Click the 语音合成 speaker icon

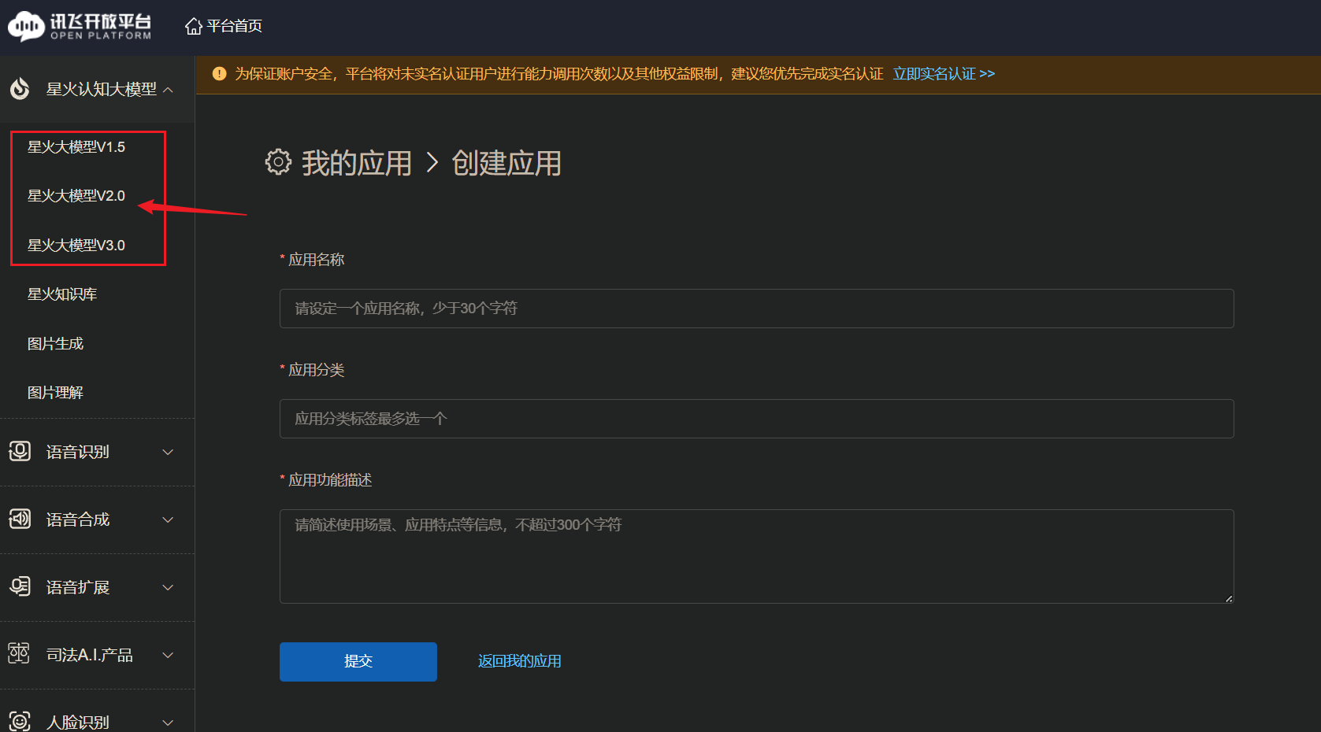point(20,519)
